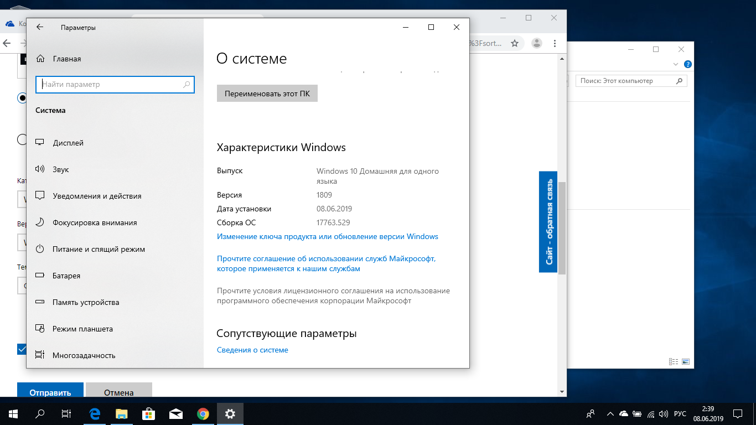Open Сведения о системе link

coord(252,350)
